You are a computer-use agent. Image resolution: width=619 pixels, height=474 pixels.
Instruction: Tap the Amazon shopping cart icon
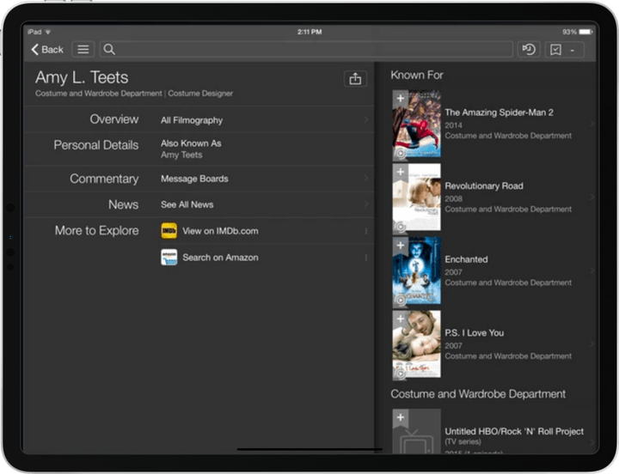pyautogui.click(x=169, y=258)
